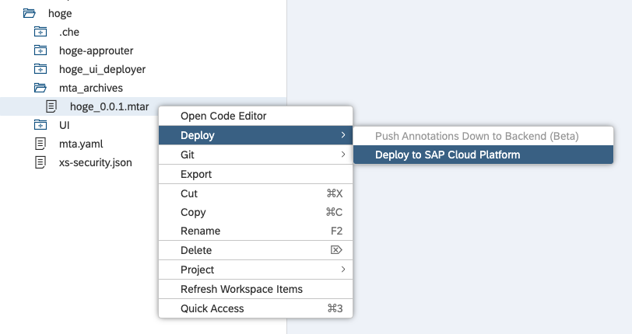Expand the hoge_ui_deployer folder icon
The height and width of the screenshot is (334, 632).
(40, 69)
